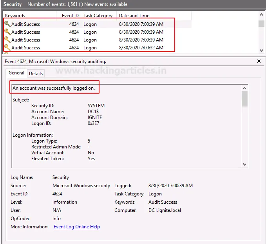Click the description box scrollbar thumb
The image size is (266, 244).
click(x=245, y=99)
